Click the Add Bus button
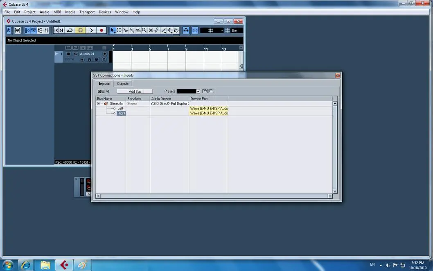433x271 pixels. point(135,91)
